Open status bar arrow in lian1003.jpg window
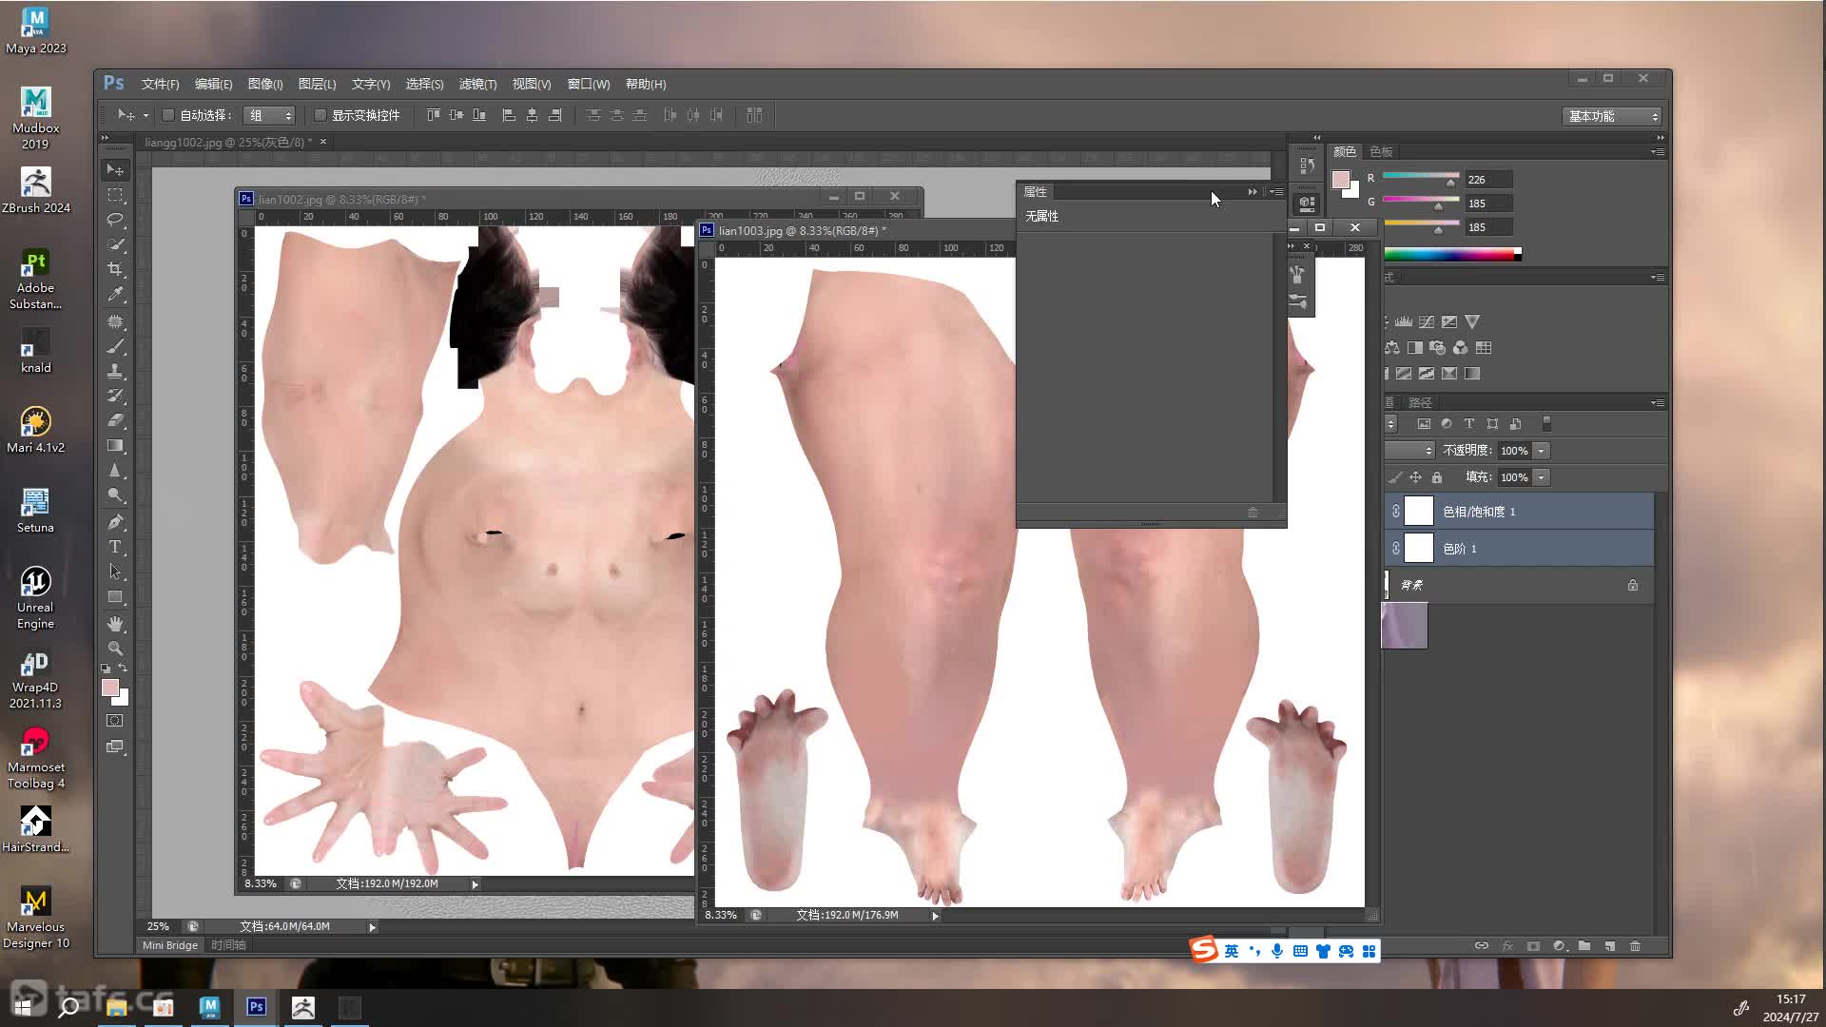The width and height of the screenshot is (1826, 1027). coord(935,916)
